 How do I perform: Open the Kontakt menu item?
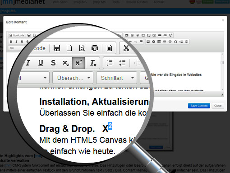(x=159, y=2)
